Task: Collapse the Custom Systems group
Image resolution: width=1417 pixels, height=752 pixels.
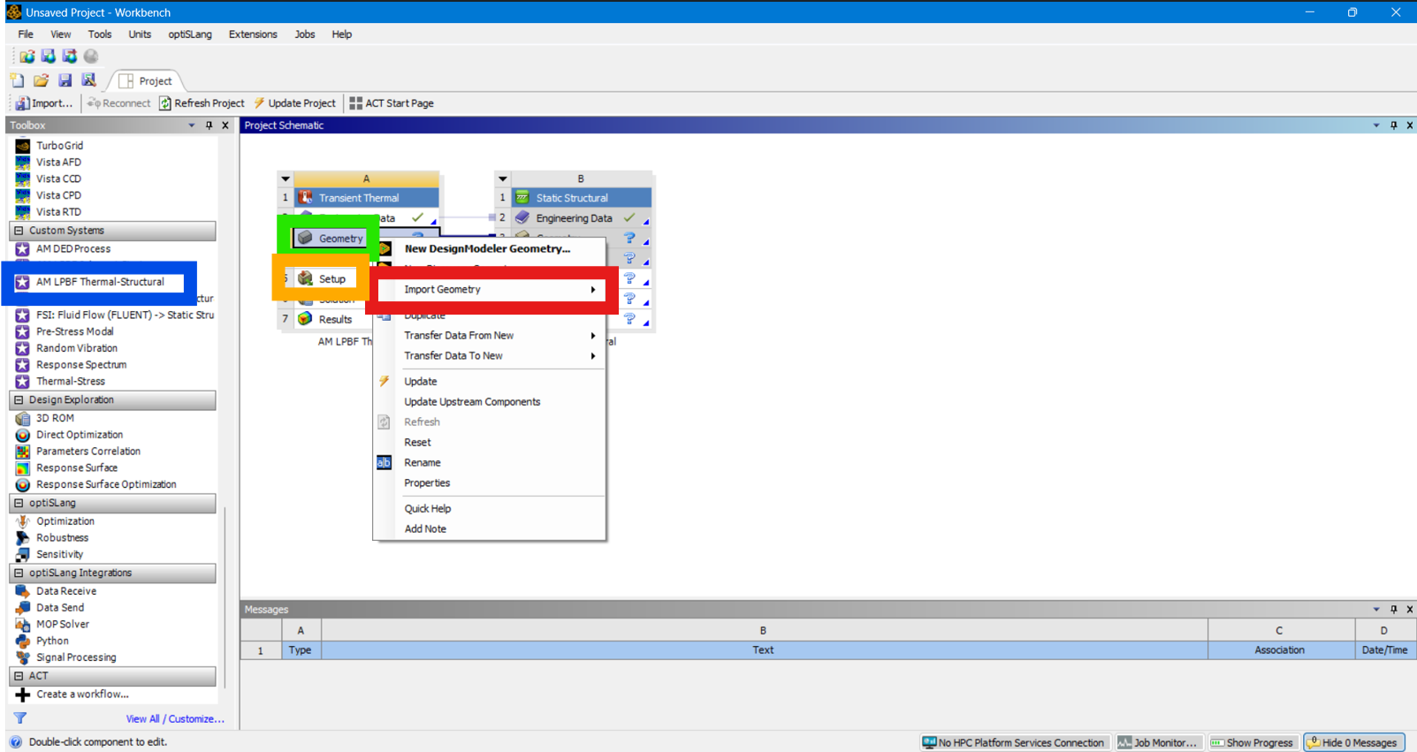Action: (19, 231)
